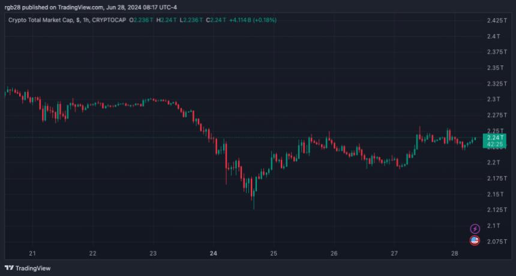Click the US flag economic event icon

click(475, 241)
